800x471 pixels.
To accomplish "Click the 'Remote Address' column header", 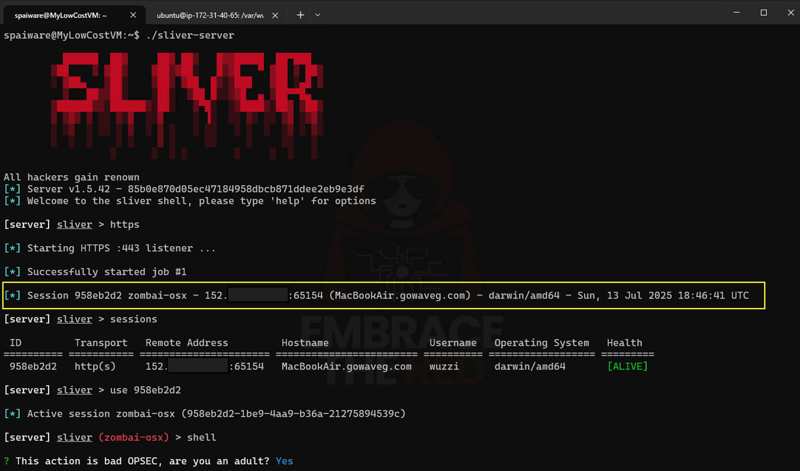I will 187,343.
